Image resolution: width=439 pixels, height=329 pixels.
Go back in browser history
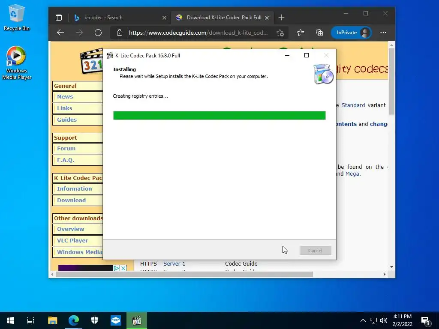(60, 33)
